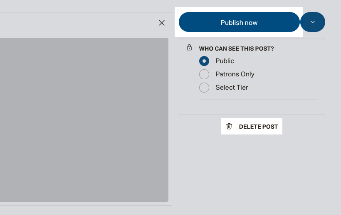Click the lock icon beside the visibility heading
Screen dimensions: 341x215
[x=189, y=47]
